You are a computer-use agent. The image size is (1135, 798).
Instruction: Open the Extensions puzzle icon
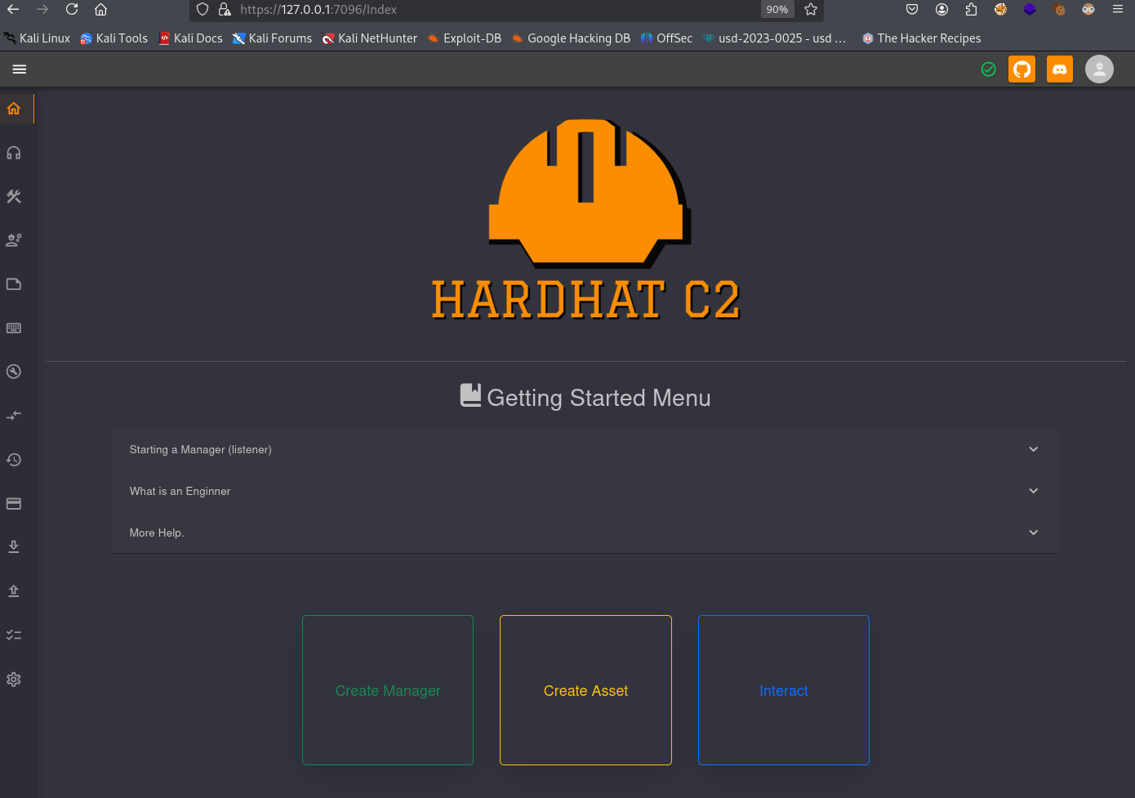click(x=972, y=10)
